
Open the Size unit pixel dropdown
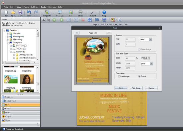pyautogui.click(x=151, y=64)
